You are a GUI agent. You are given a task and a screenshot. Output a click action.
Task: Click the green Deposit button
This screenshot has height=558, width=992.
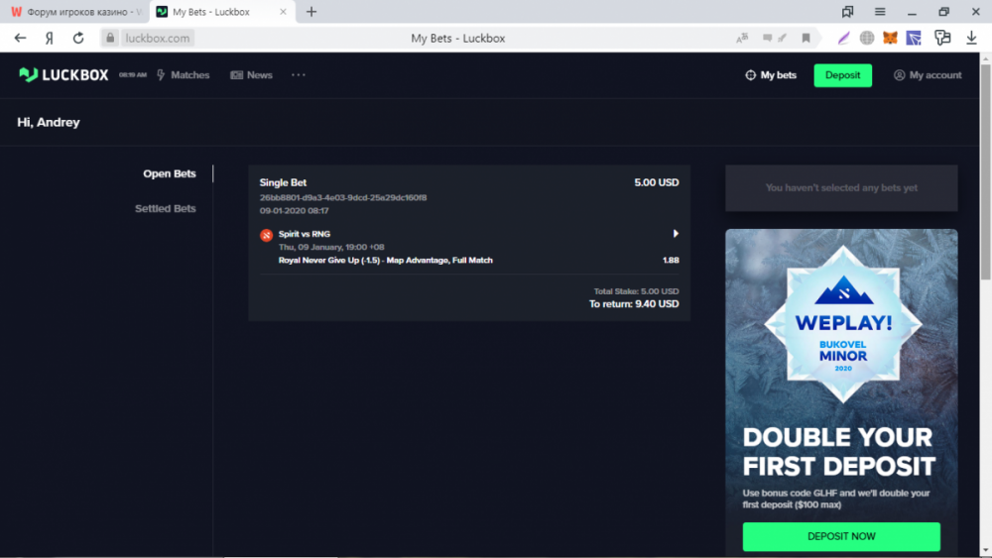point(842,74)
